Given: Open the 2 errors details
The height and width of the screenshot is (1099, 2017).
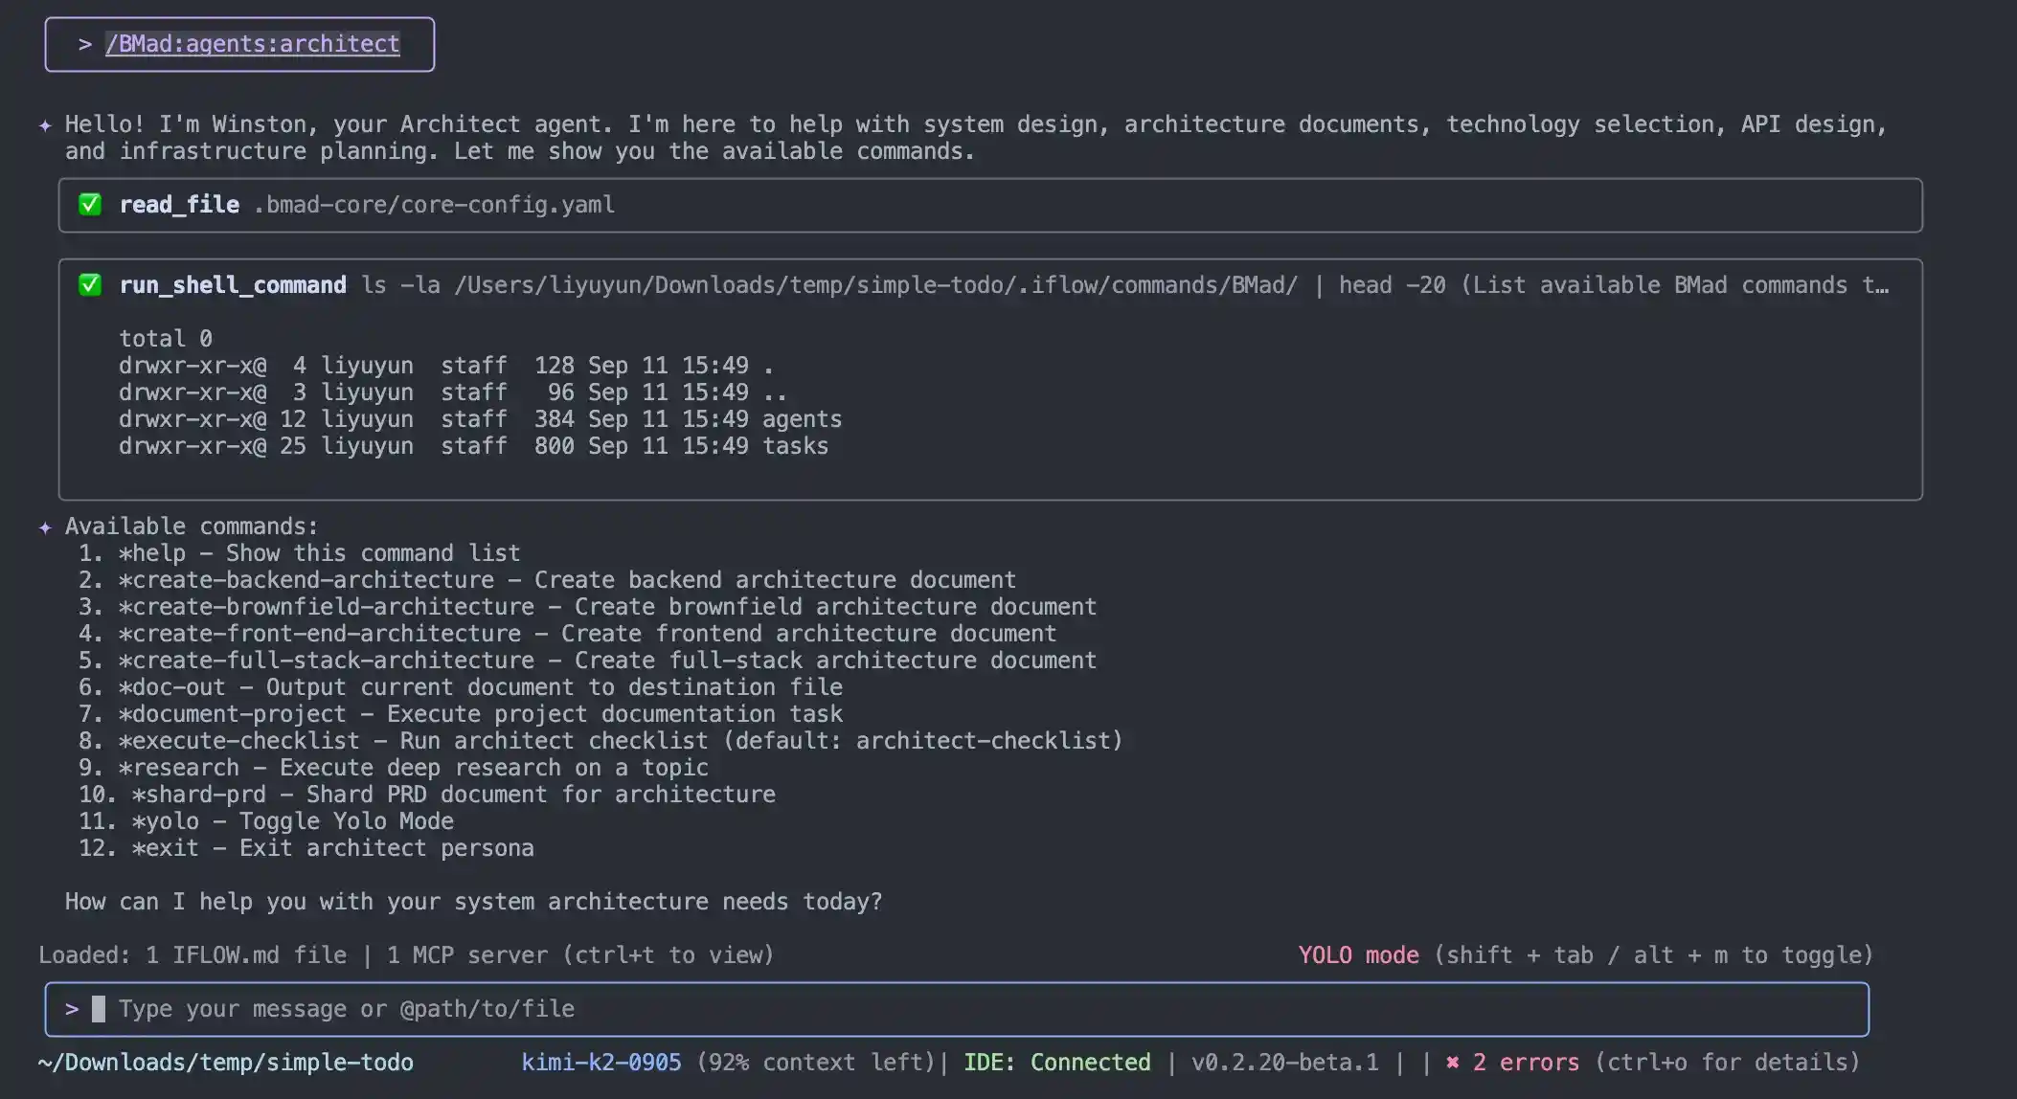Looking at the screenshot, I should [1526, 1063].
